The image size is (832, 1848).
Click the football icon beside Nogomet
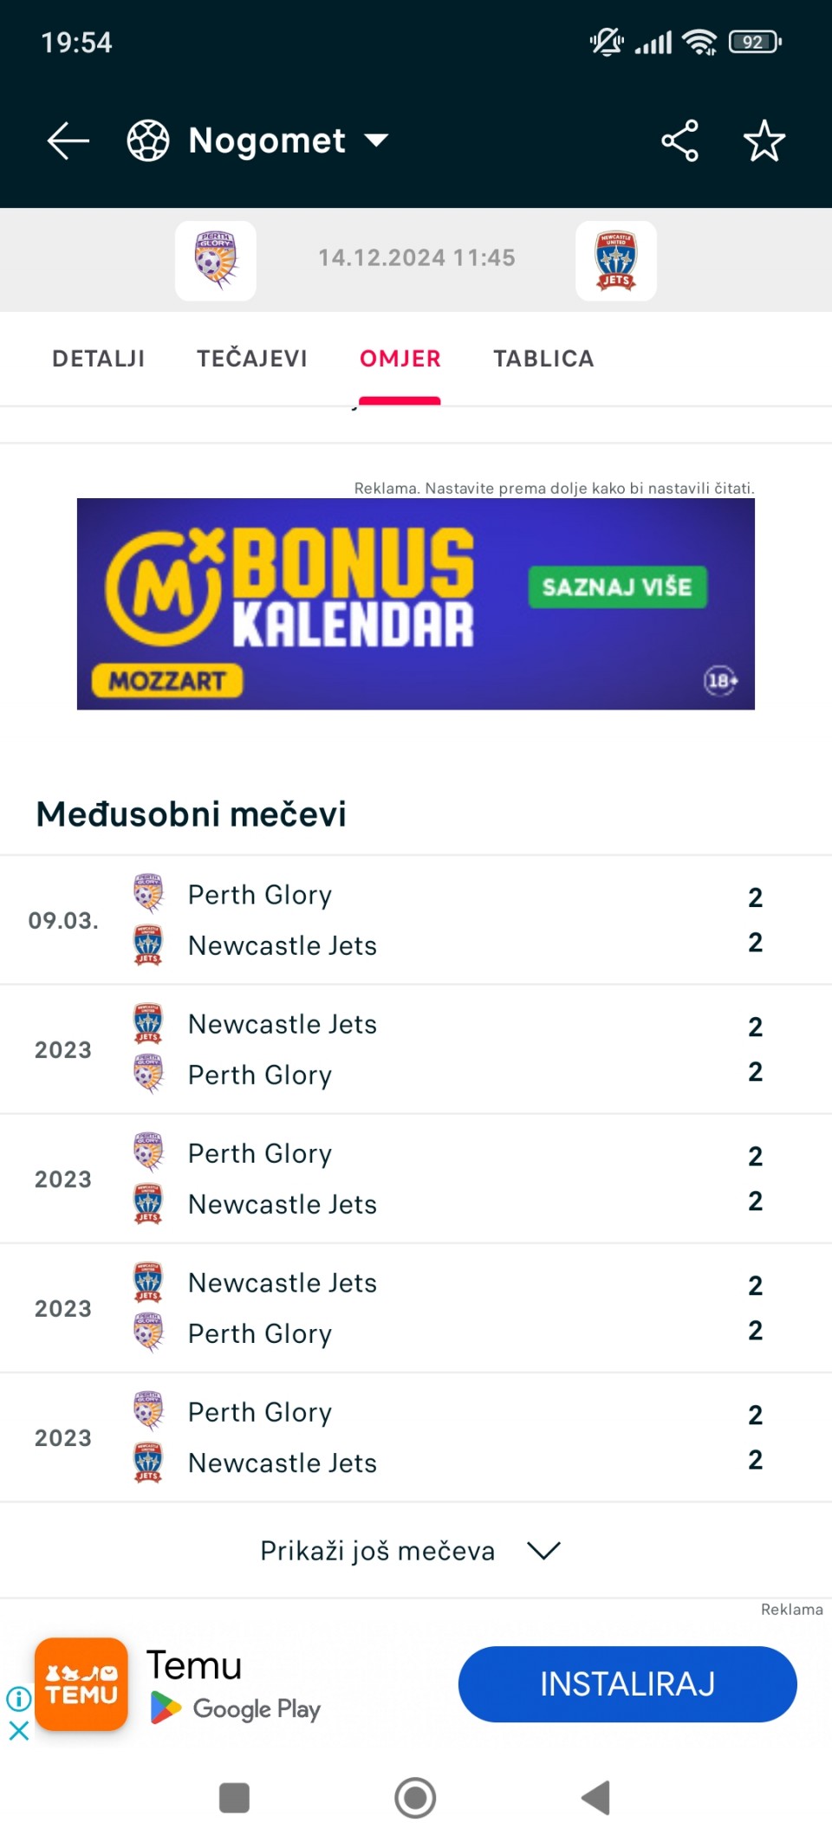click(x=148, y=140)
